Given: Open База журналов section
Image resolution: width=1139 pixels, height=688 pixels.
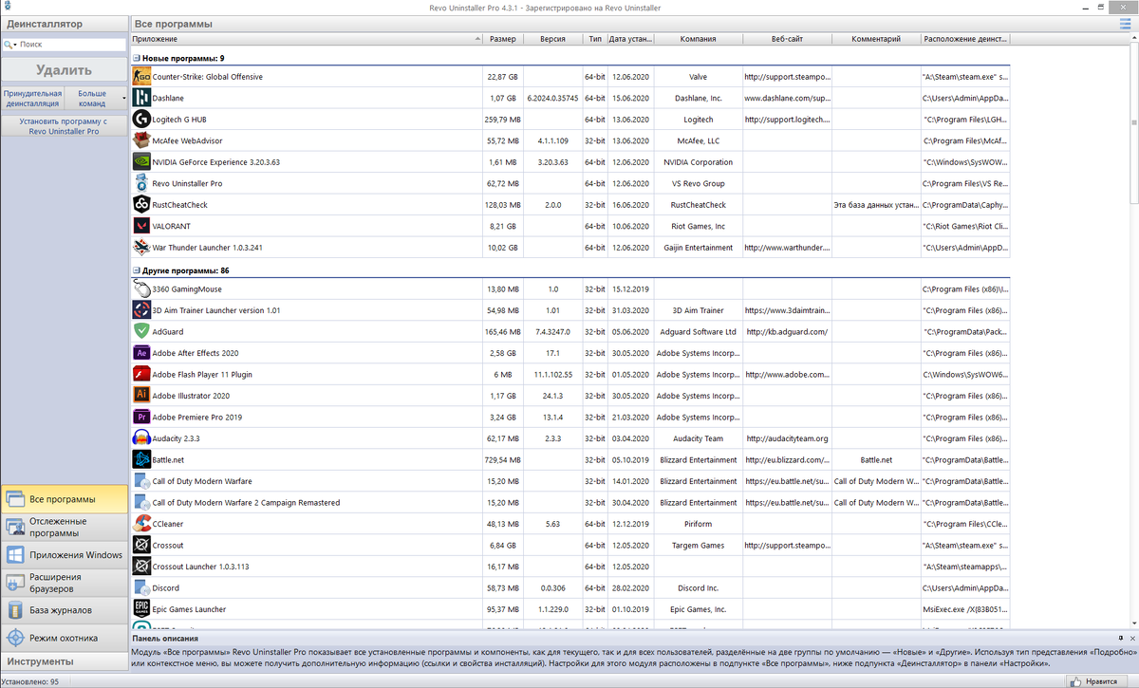Looking at the screenshot, I should pyautogui.click(x=64, y=610).
